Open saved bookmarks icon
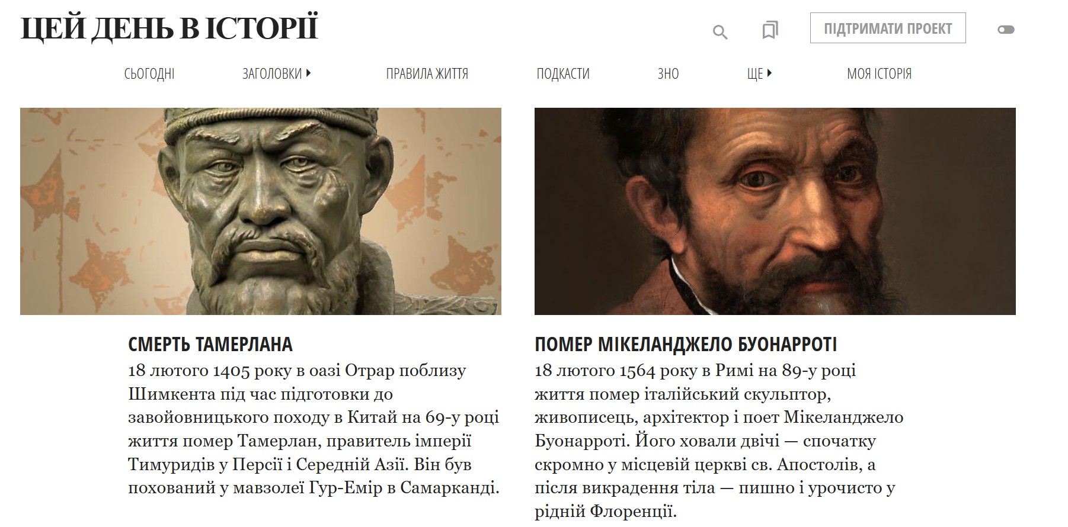Screen dimensions: 1068x527 [770, 30]
